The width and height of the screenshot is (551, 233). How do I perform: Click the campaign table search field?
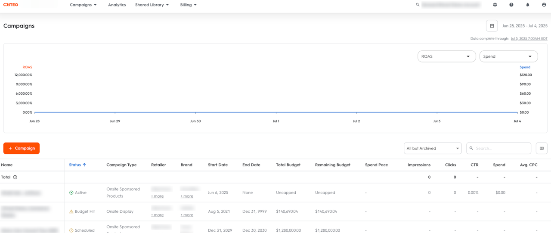coord(502,148)
